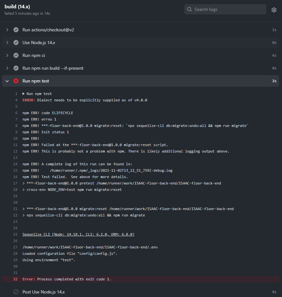The height and width of the screenshot is (297, 282).
Task: Expand the Run actions/checkout@v2 step
Action: (x=7, y=30)
